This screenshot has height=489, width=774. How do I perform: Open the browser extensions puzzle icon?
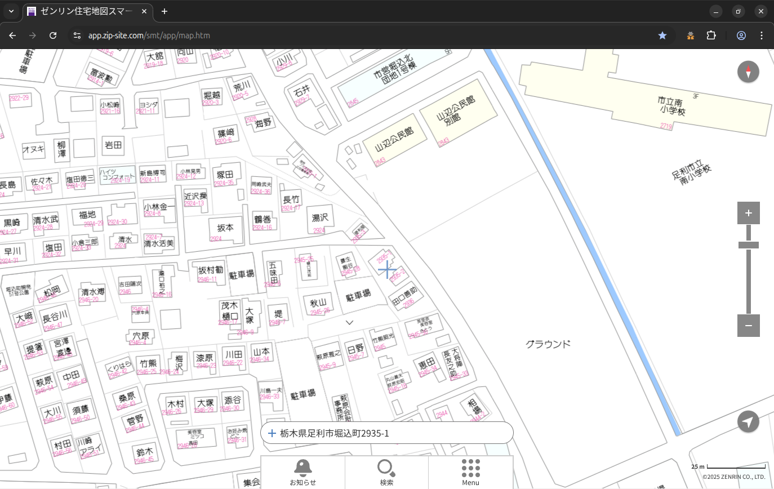click(711, 35)
